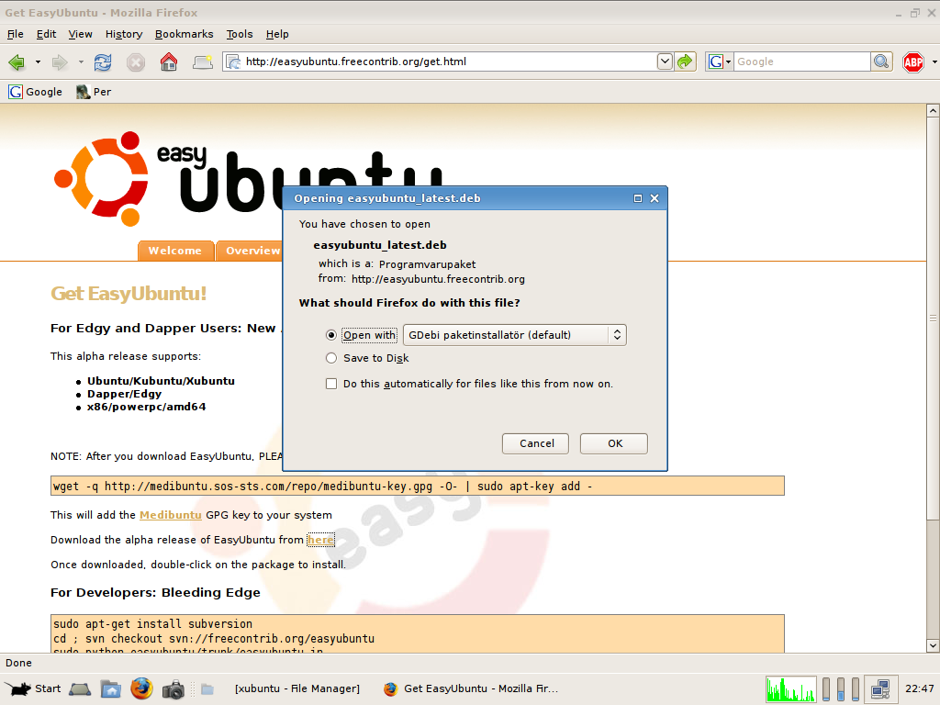Open the Bookmarks menu
The height and width of the screenshot is (705, 940).
pos(184,34)
